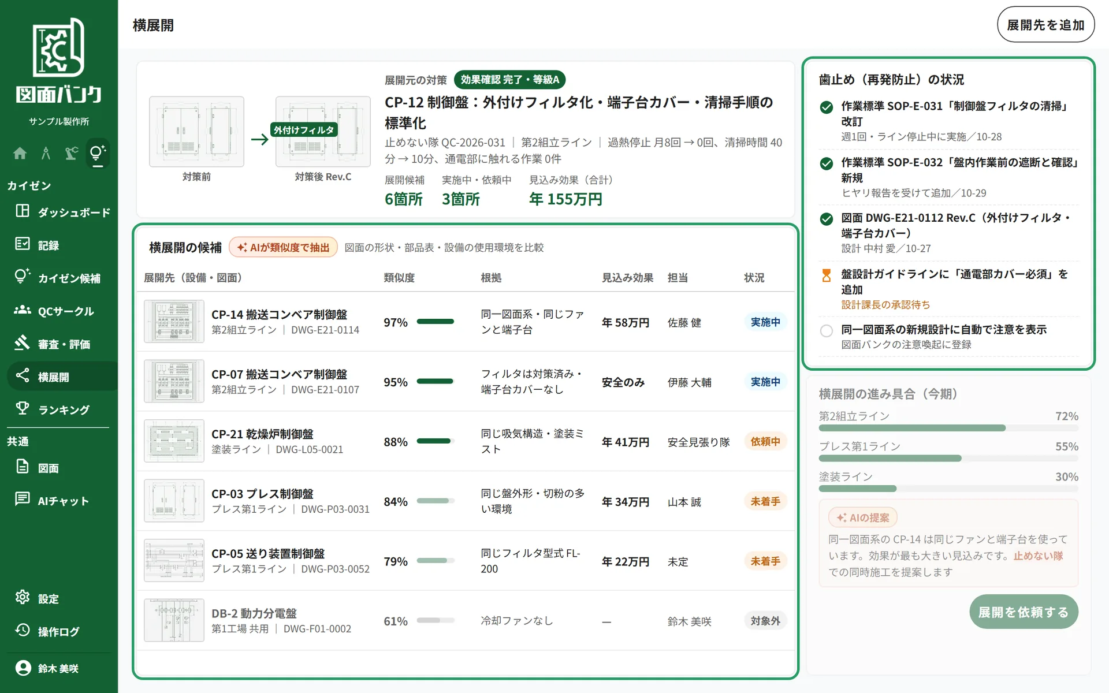
Task: Select the robot arm module icon
Action: (72, 153)
